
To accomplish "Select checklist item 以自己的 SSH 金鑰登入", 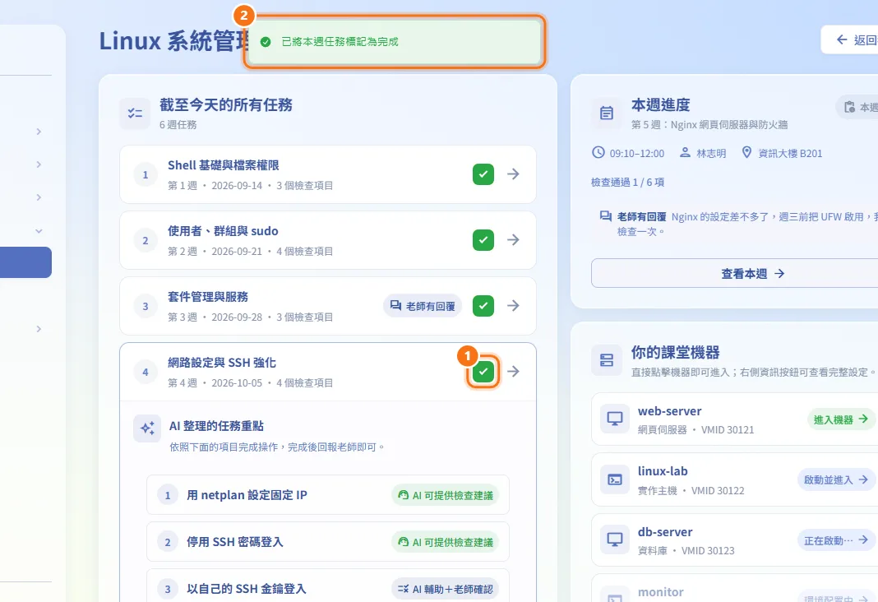I will point(327,586).
